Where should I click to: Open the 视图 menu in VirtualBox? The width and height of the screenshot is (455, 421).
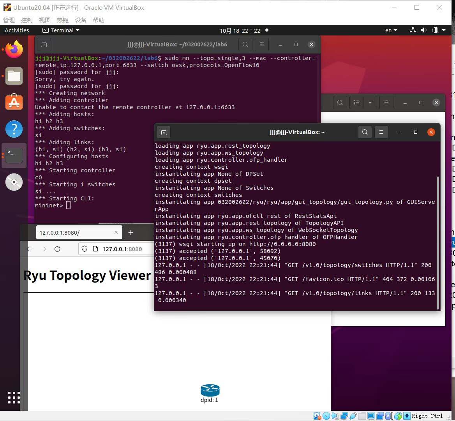pos(45,20)
